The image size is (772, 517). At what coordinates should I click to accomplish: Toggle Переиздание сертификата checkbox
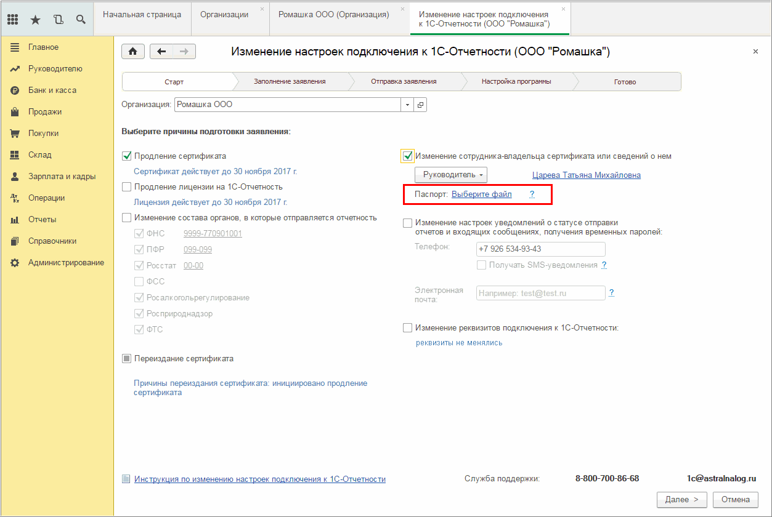point(127,359)
